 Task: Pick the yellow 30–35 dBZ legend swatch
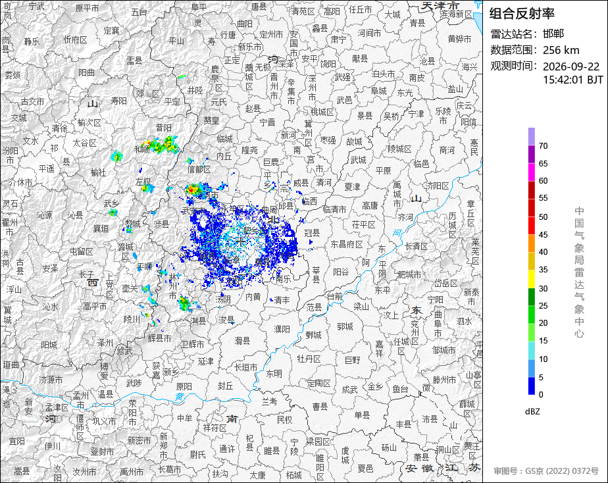pos(531,279)
